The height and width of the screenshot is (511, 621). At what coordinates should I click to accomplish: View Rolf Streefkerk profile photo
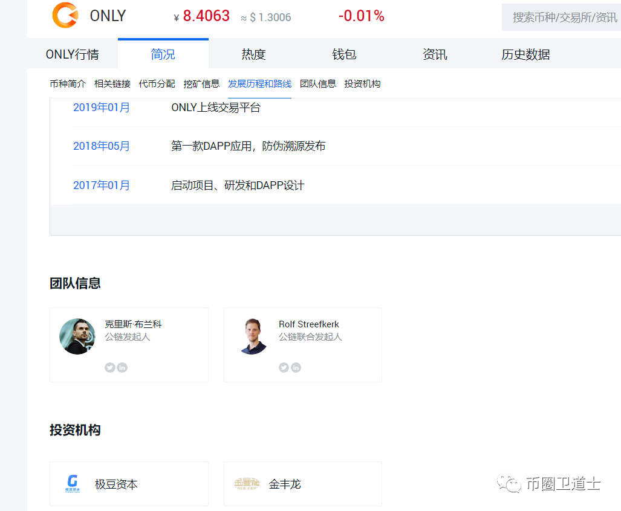[253, 336]
